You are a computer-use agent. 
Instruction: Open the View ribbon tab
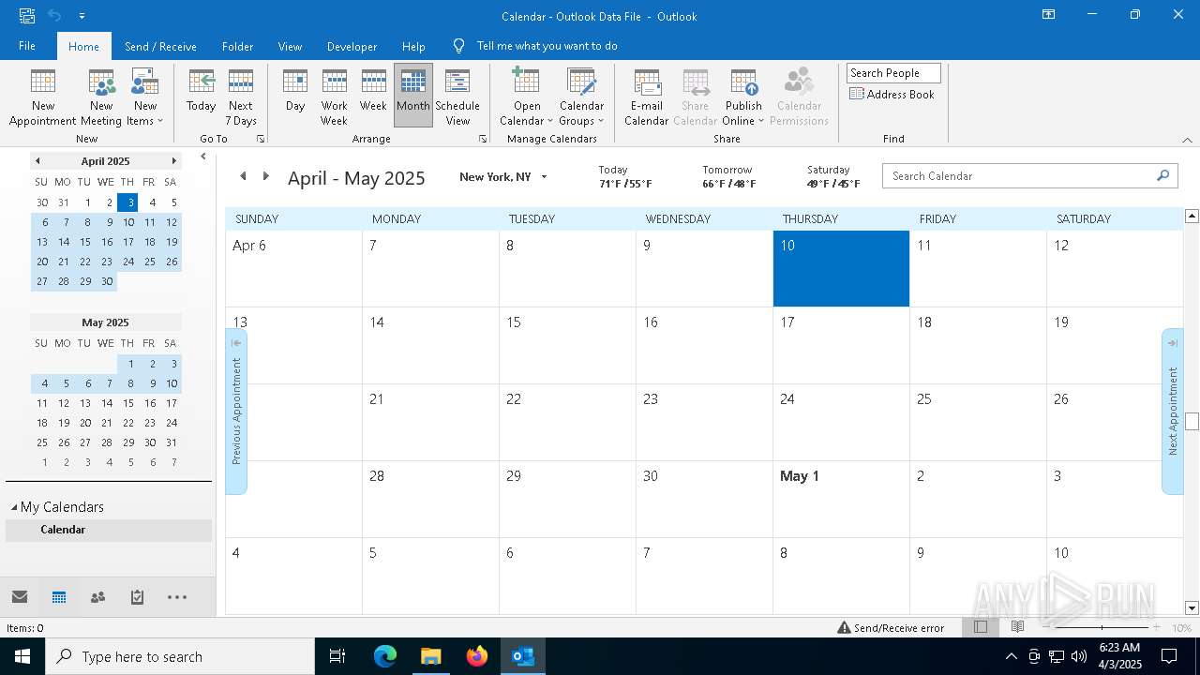pyautogui.click(x=290, y=46)
